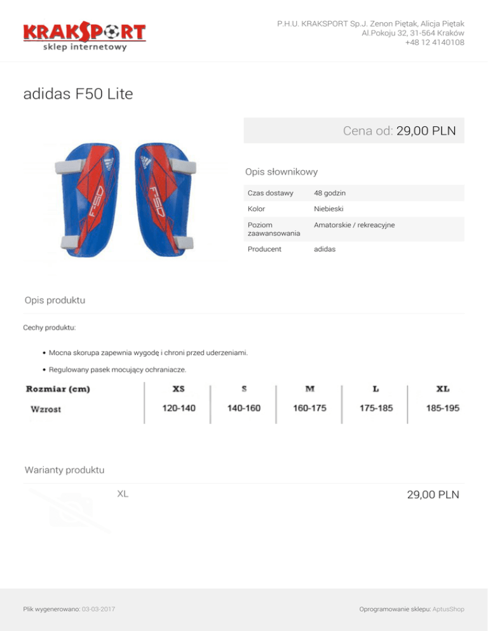This screenshot has width=488, height=631.
Task: Click the generated date 03-03-2017
Action: click(98, 609)
